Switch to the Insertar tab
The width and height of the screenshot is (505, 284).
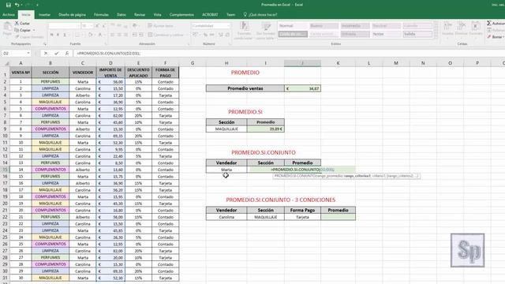click(44, 14)
